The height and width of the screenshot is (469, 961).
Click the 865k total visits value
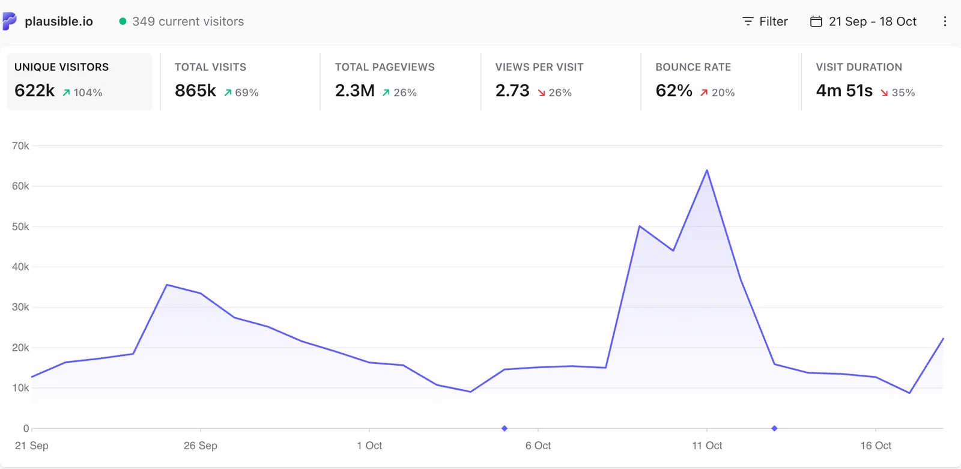(x=195, y=91)
